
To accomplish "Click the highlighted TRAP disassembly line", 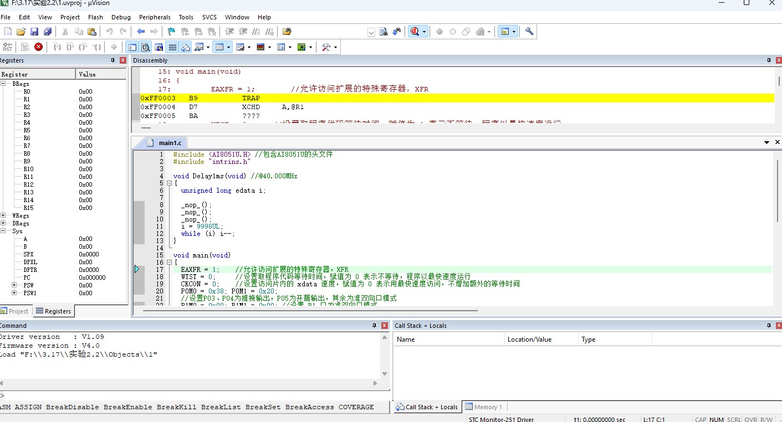I will pyautogui.click(x=457, y=98).
